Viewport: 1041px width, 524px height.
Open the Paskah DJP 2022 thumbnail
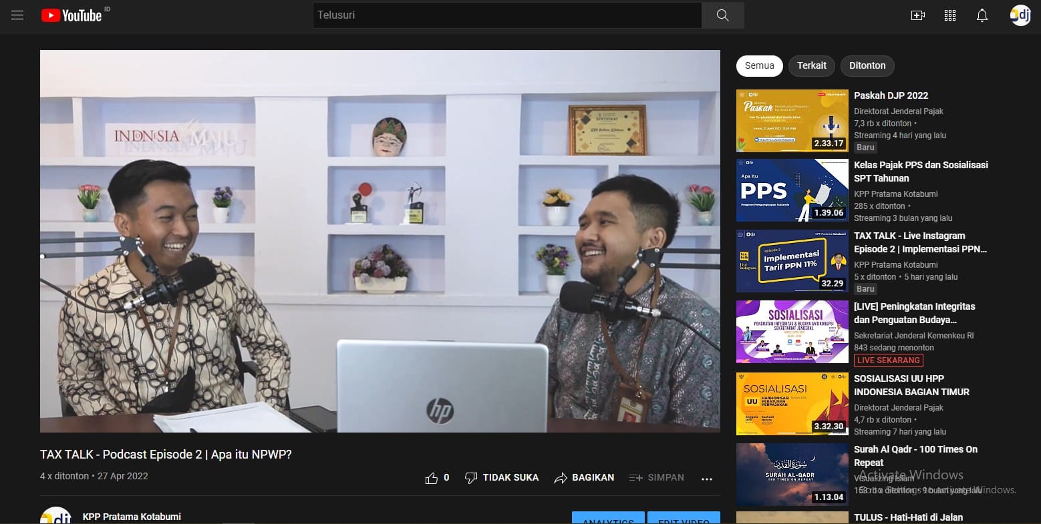tap(792, 121)
